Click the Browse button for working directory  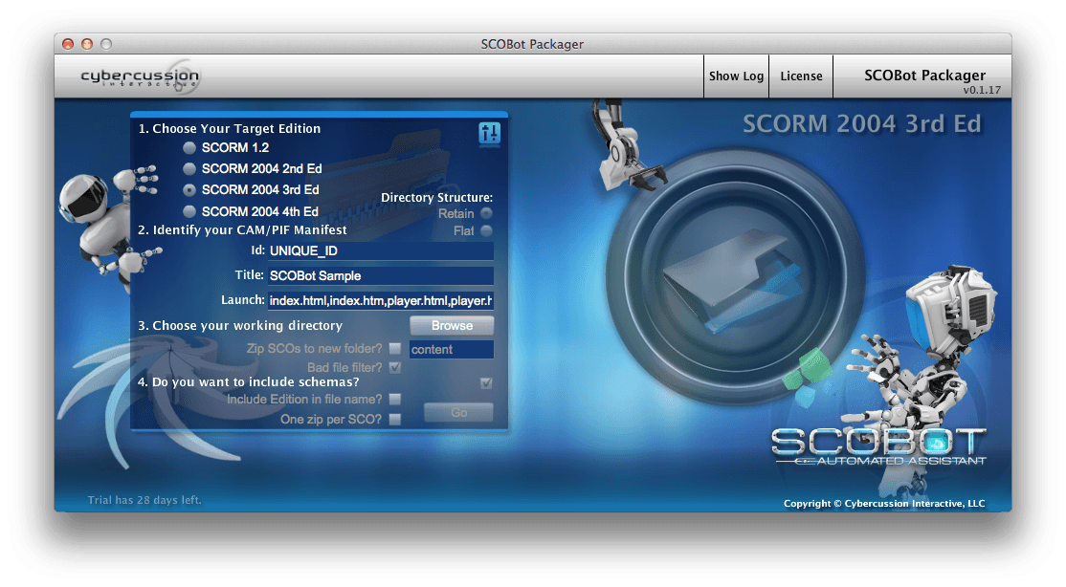452,325
